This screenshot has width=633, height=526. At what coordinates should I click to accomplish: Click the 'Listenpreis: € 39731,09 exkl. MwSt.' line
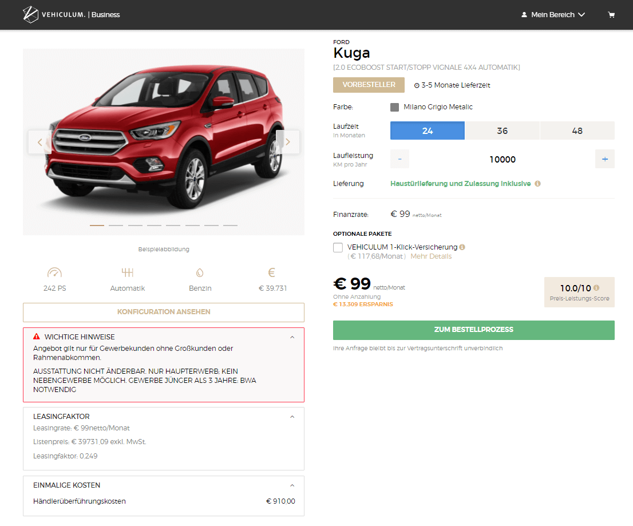pos(90,442)
